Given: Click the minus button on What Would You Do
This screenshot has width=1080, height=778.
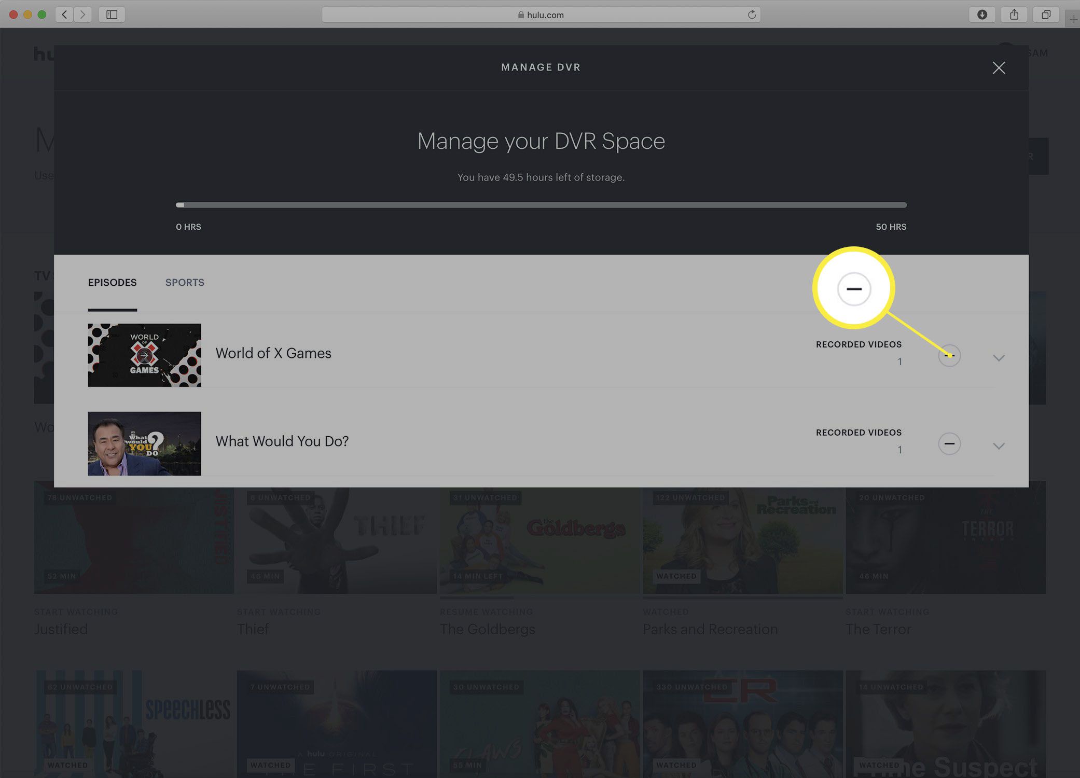Looking at the screenshot, I should coord(948,443).
